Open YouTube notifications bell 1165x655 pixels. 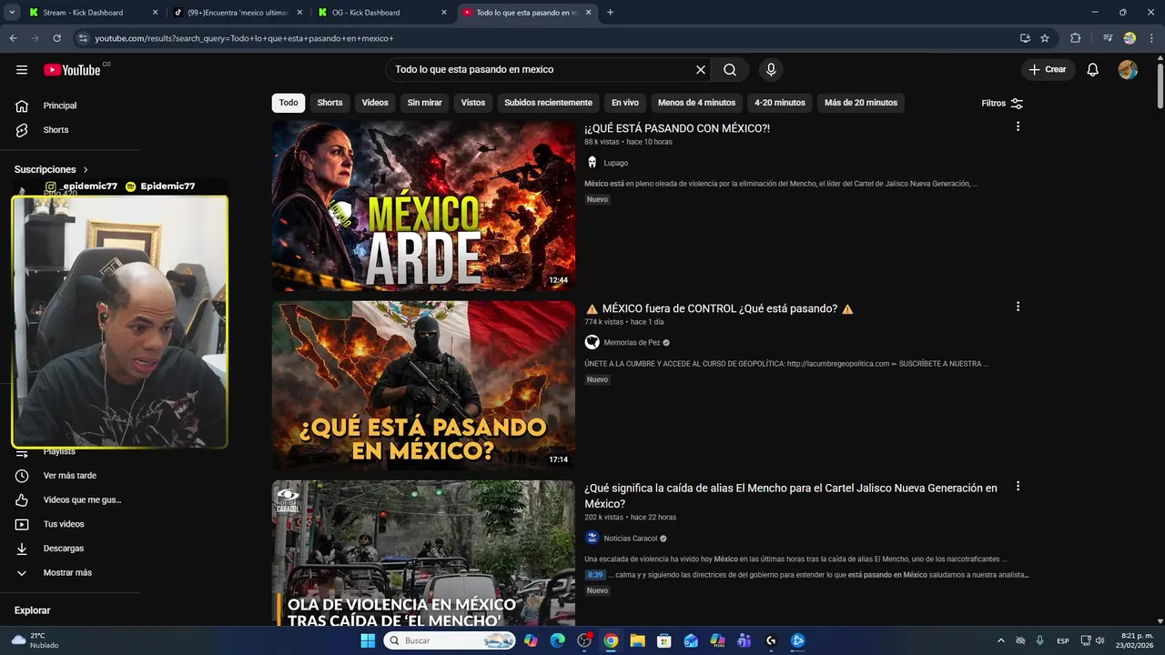[x=1093, y=70]
